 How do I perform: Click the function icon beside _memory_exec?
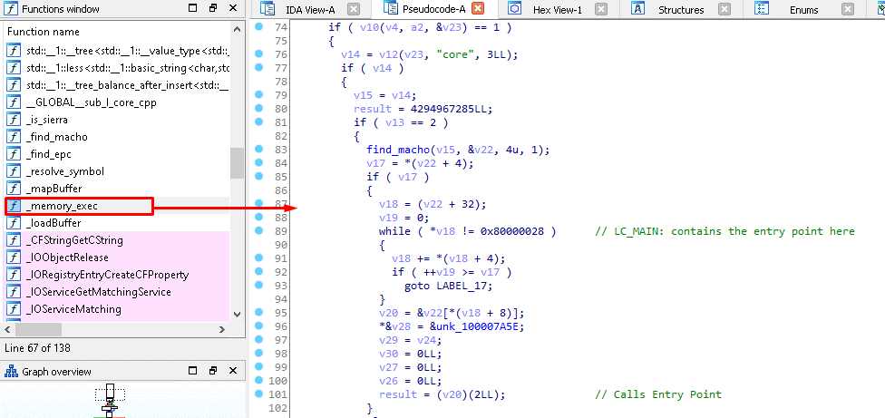15,206
